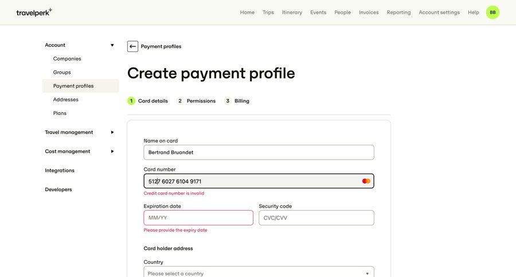Open the BB user avatar menu
Image resolution: width=516 pixels, height=277 pixels.
pyautogui.click(x=492, y=12)
